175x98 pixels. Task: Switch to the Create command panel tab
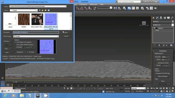click(154, 18)
